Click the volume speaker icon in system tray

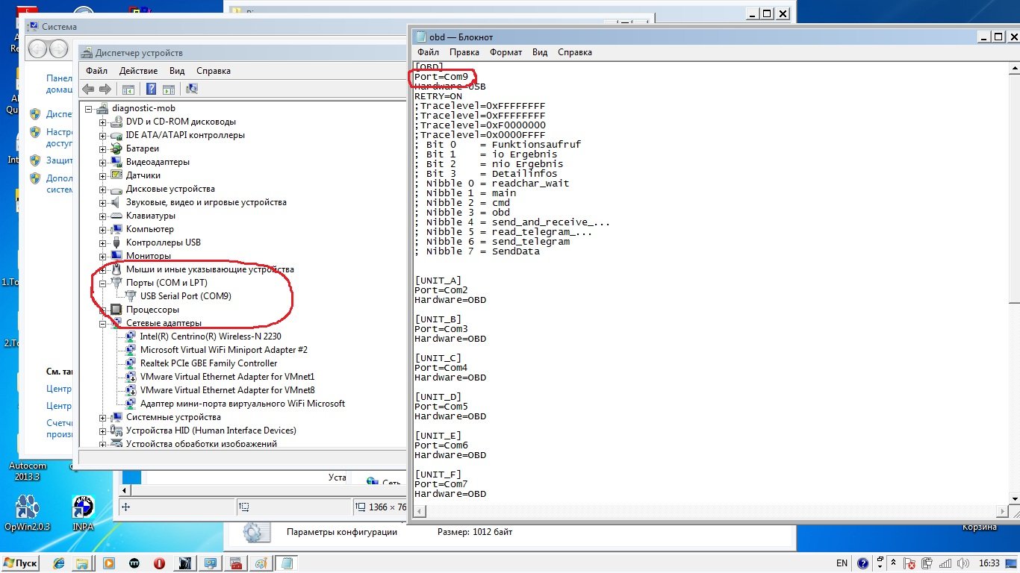point(962,563)
